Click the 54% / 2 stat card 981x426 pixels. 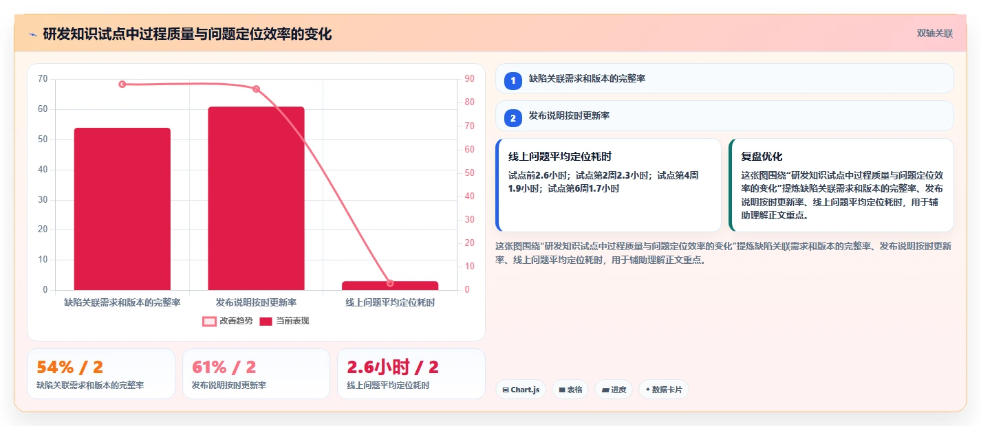101,374
